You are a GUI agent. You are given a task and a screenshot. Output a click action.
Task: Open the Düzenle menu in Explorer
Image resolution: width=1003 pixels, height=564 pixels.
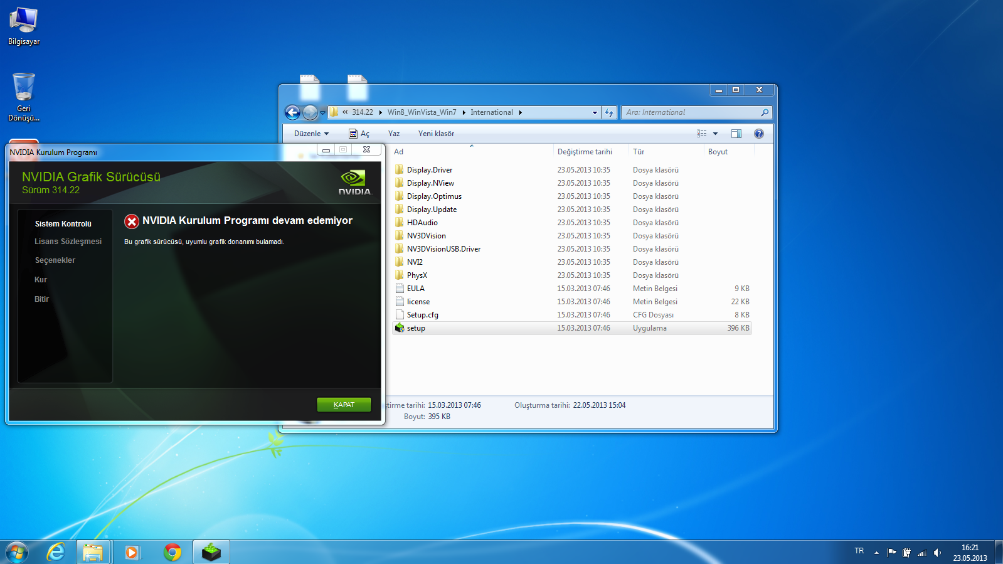[x=311, y=134]
